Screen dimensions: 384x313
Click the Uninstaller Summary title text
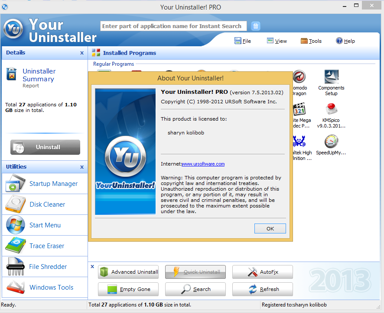pyautogui.click(x=39, y=75)
